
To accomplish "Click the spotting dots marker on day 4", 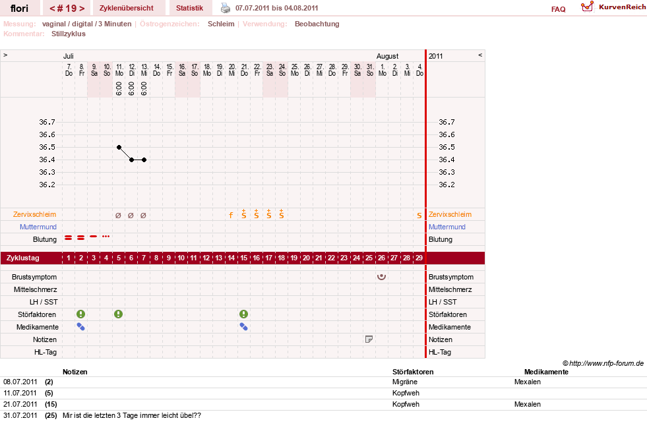I will tap(106, 236).
